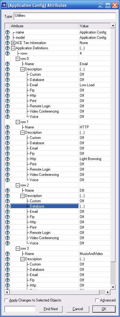
Task: Collapse row 0
Action: 18,59
